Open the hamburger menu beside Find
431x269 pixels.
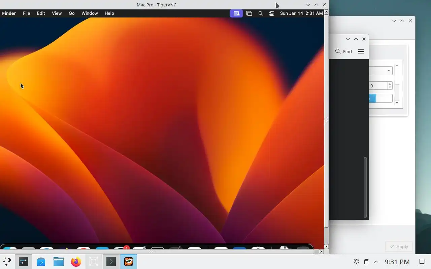361,51
